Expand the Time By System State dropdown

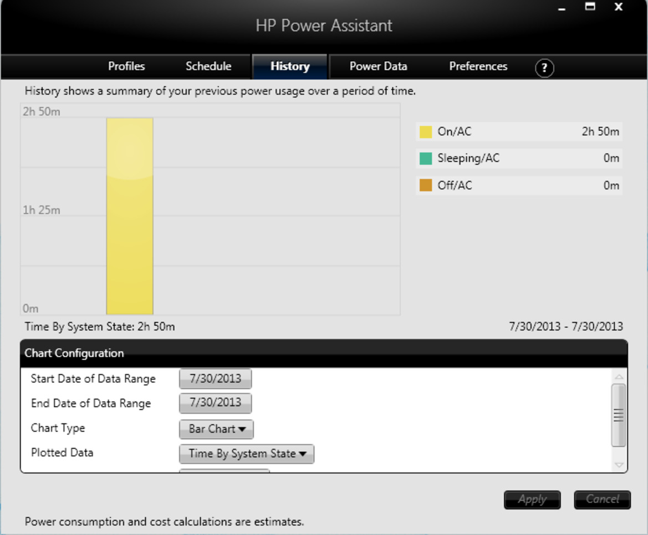[x=247, y=454]
